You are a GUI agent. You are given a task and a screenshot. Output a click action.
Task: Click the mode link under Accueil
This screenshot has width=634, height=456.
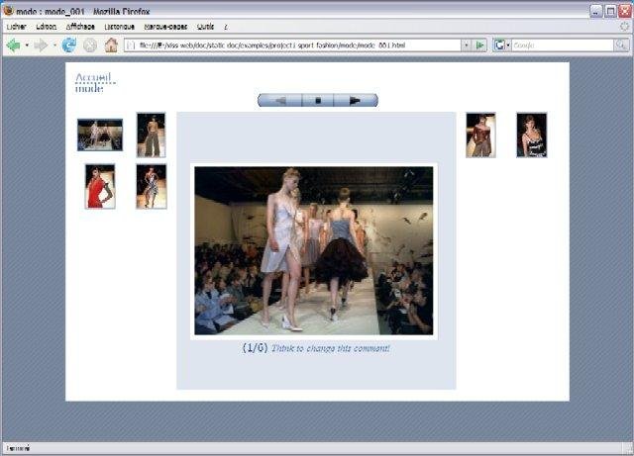pyautogui.click(x=89, y=88)
